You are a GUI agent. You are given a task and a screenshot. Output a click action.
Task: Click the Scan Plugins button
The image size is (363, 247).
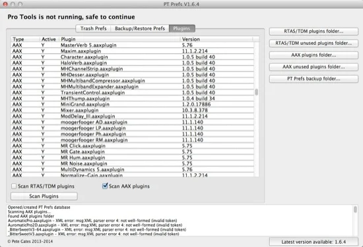click(44, 196)
